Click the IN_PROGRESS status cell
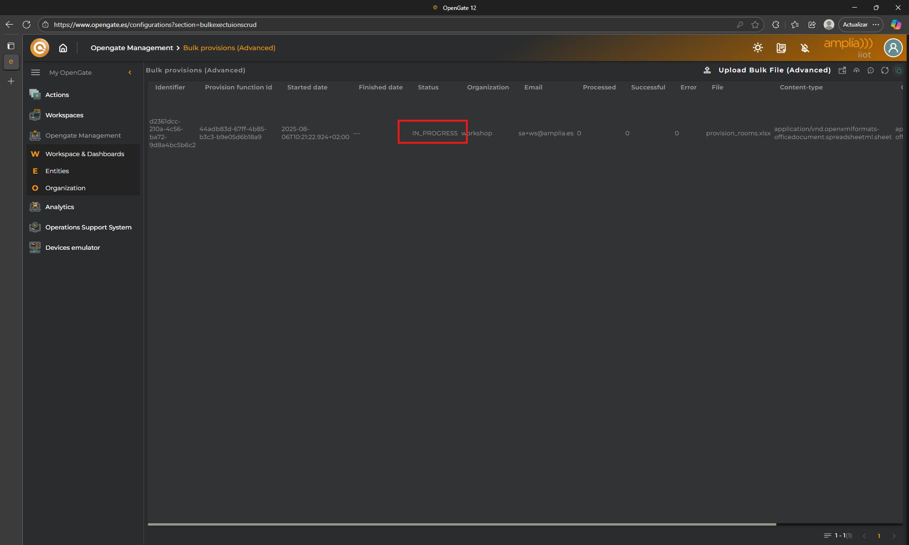Viewport: 909px width, 545px height. (x=434, y=133)
